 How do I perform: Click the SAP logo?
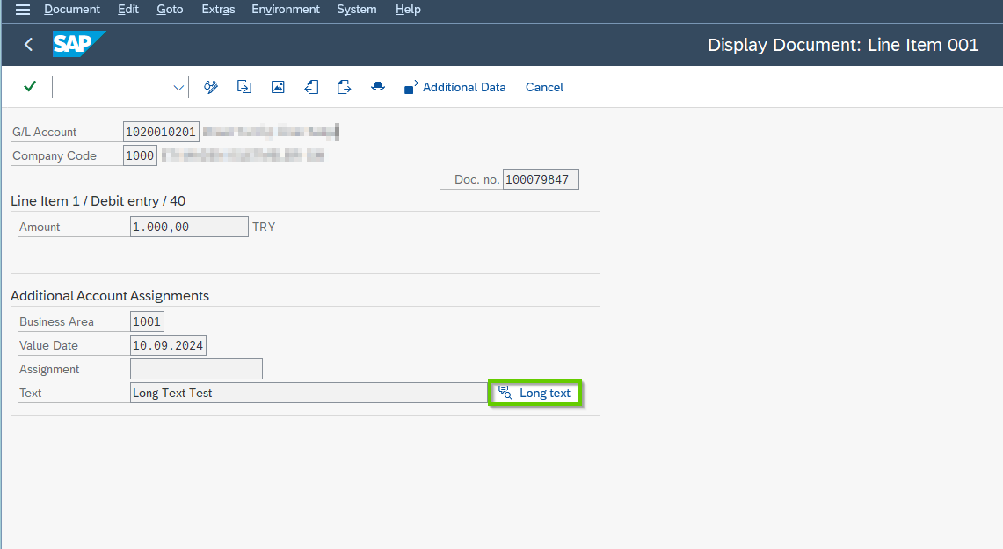tap(78, 45)
